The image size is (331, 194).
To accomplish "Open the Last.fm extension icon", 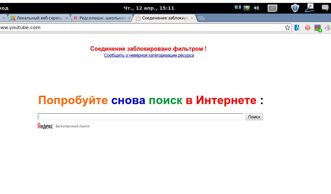I will coord(308,28).
